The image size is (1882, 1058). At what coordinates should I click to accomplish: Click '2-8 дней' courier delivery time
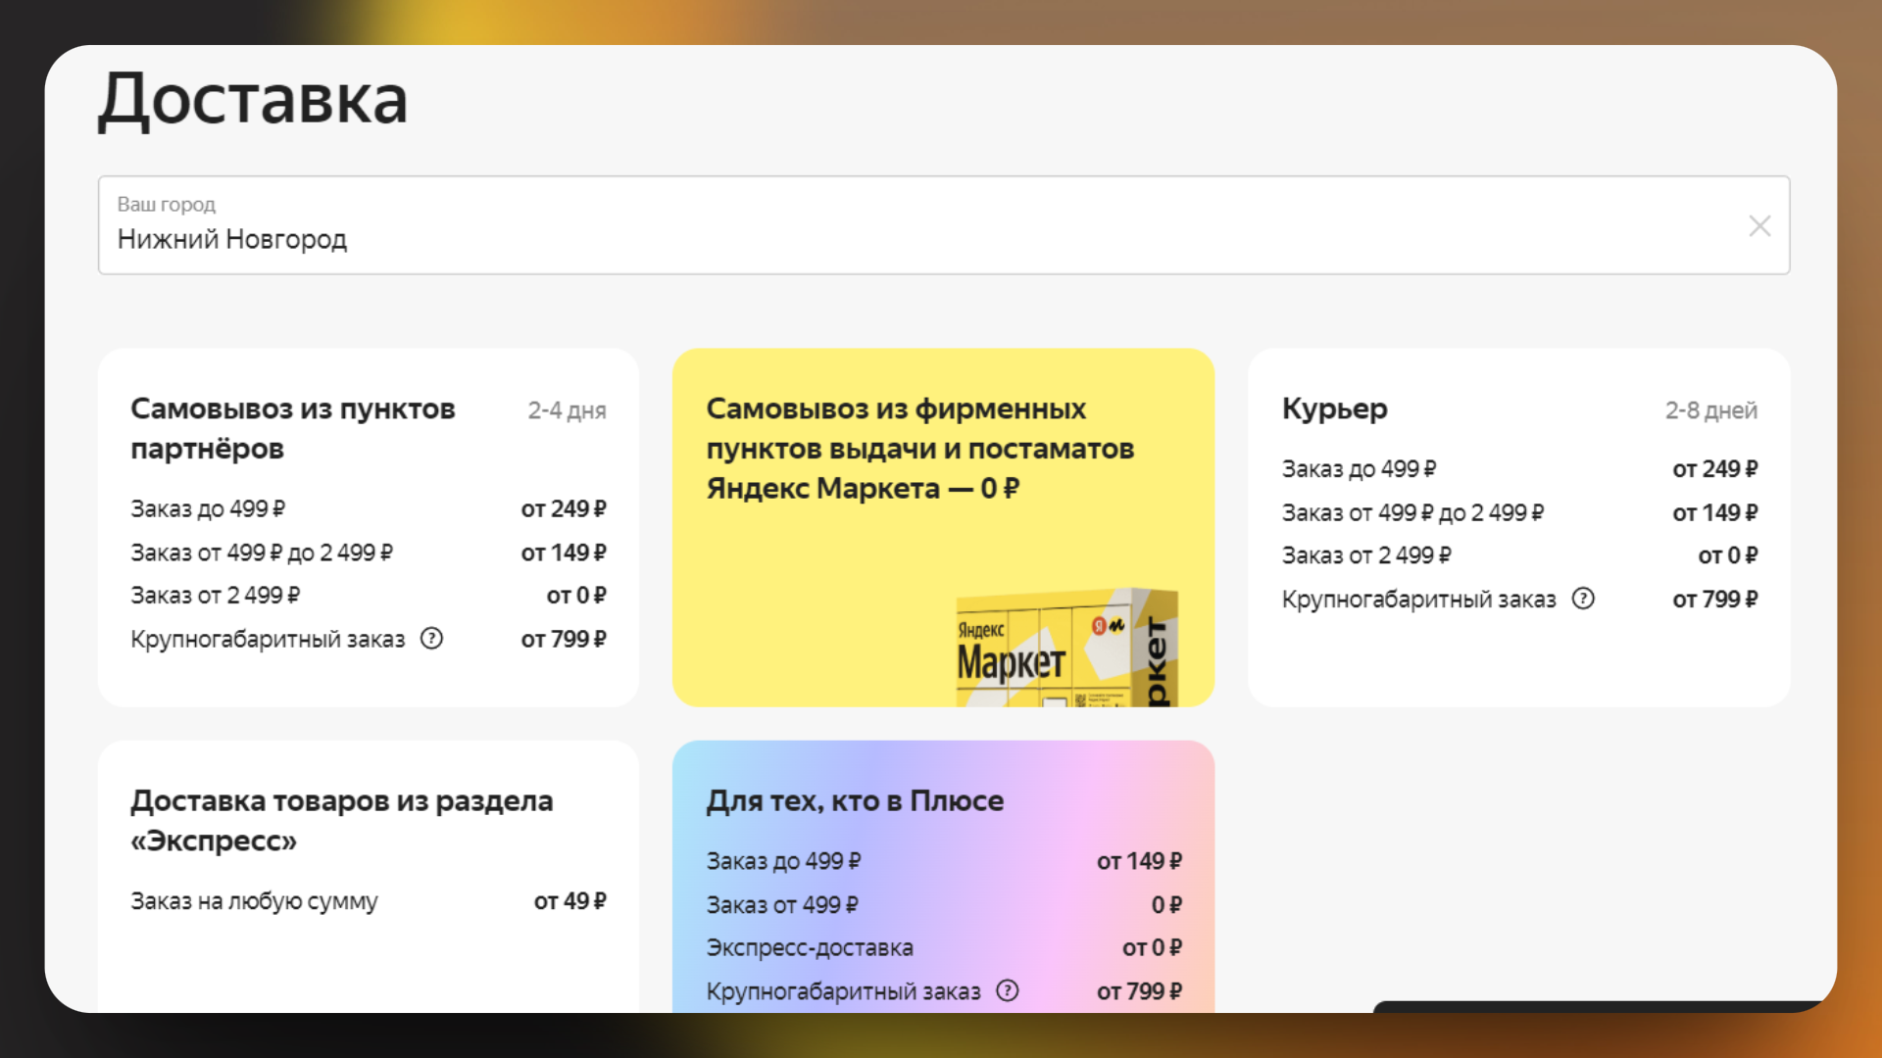pyautogui.click(x=1710, y=410)
